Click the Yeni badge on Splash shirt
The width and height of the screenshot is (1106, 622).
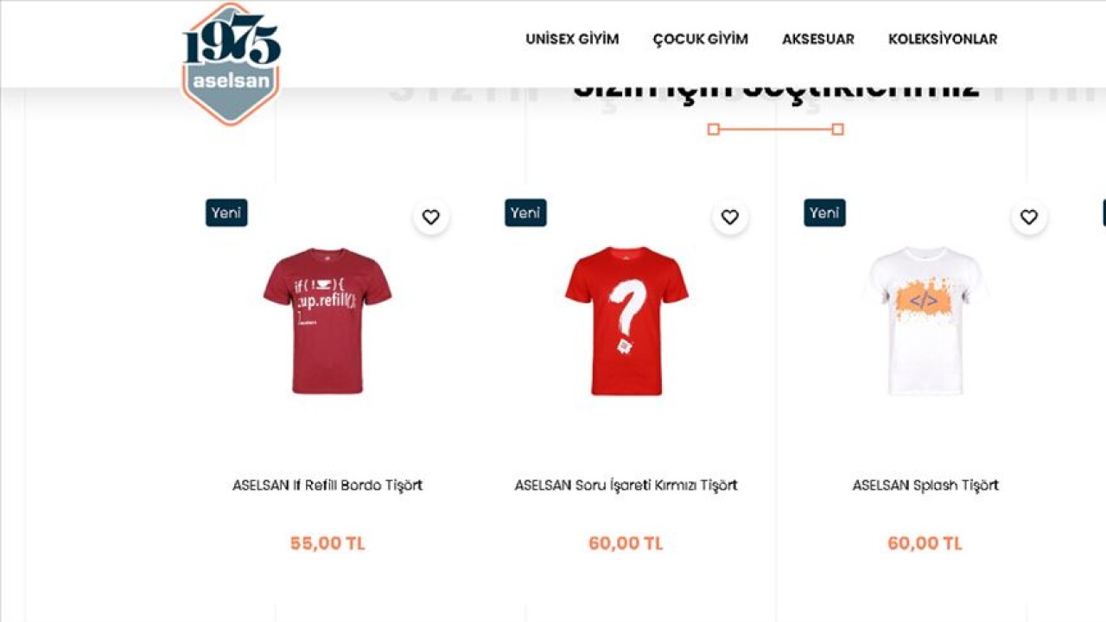click(x=824, y=213)
